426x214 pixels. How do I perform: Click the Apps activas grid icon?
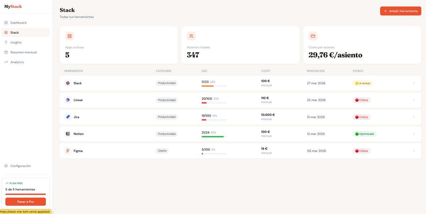pos(70,36)
